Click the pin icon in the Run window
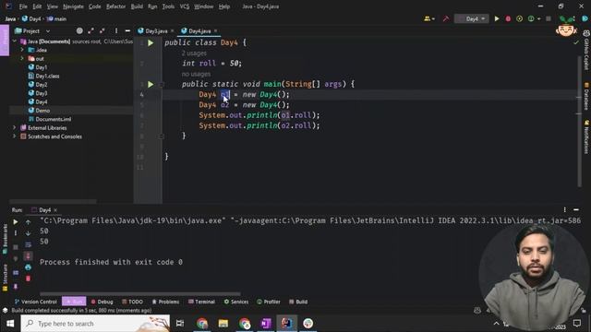Image resolution: width=591 pixels, height=332 pixels. (16, 287)
